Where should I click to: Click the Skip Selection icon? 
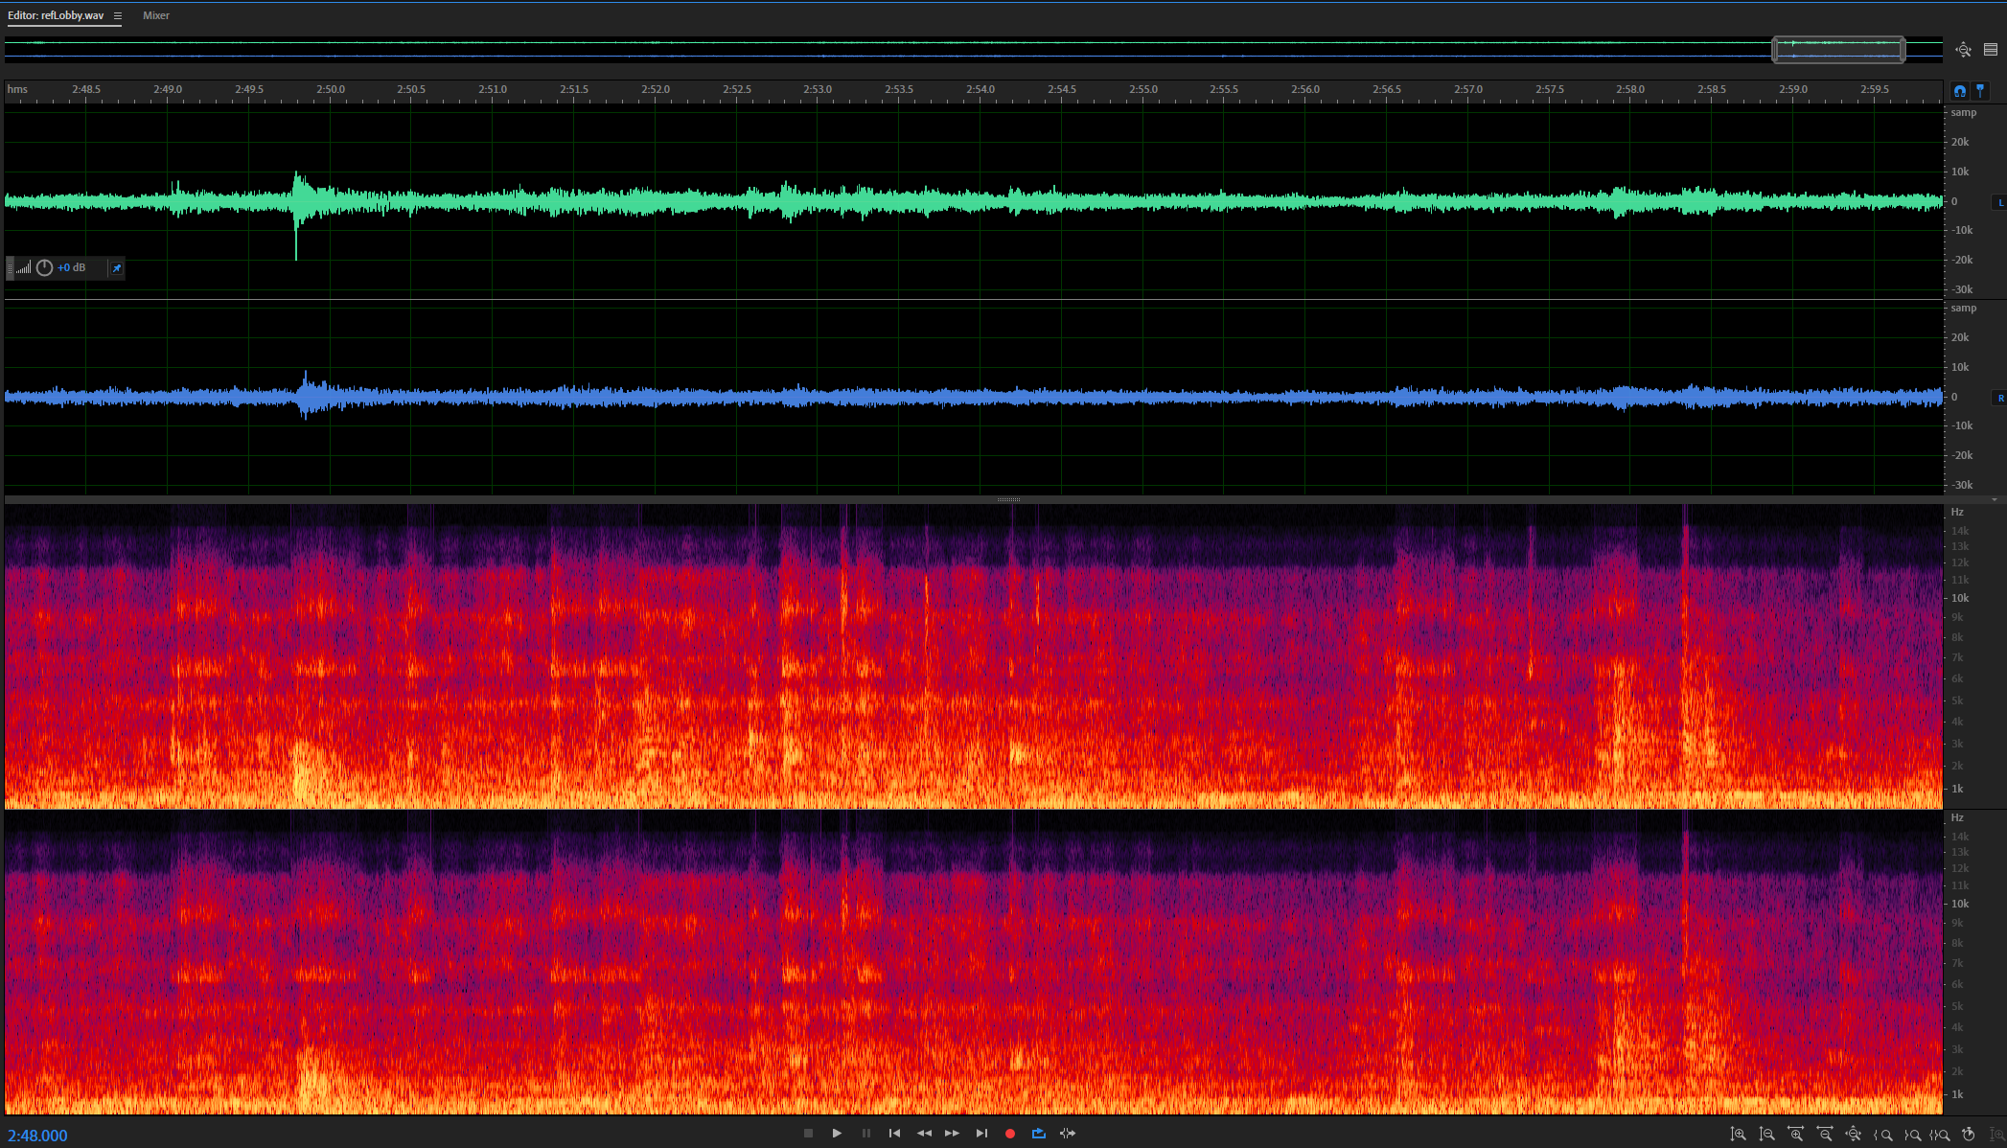pyautogui.click(x=1067, y=1134)
